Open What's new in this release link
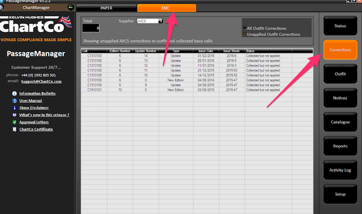This screenshot has height=214, width=362. [x=44, y=115]
